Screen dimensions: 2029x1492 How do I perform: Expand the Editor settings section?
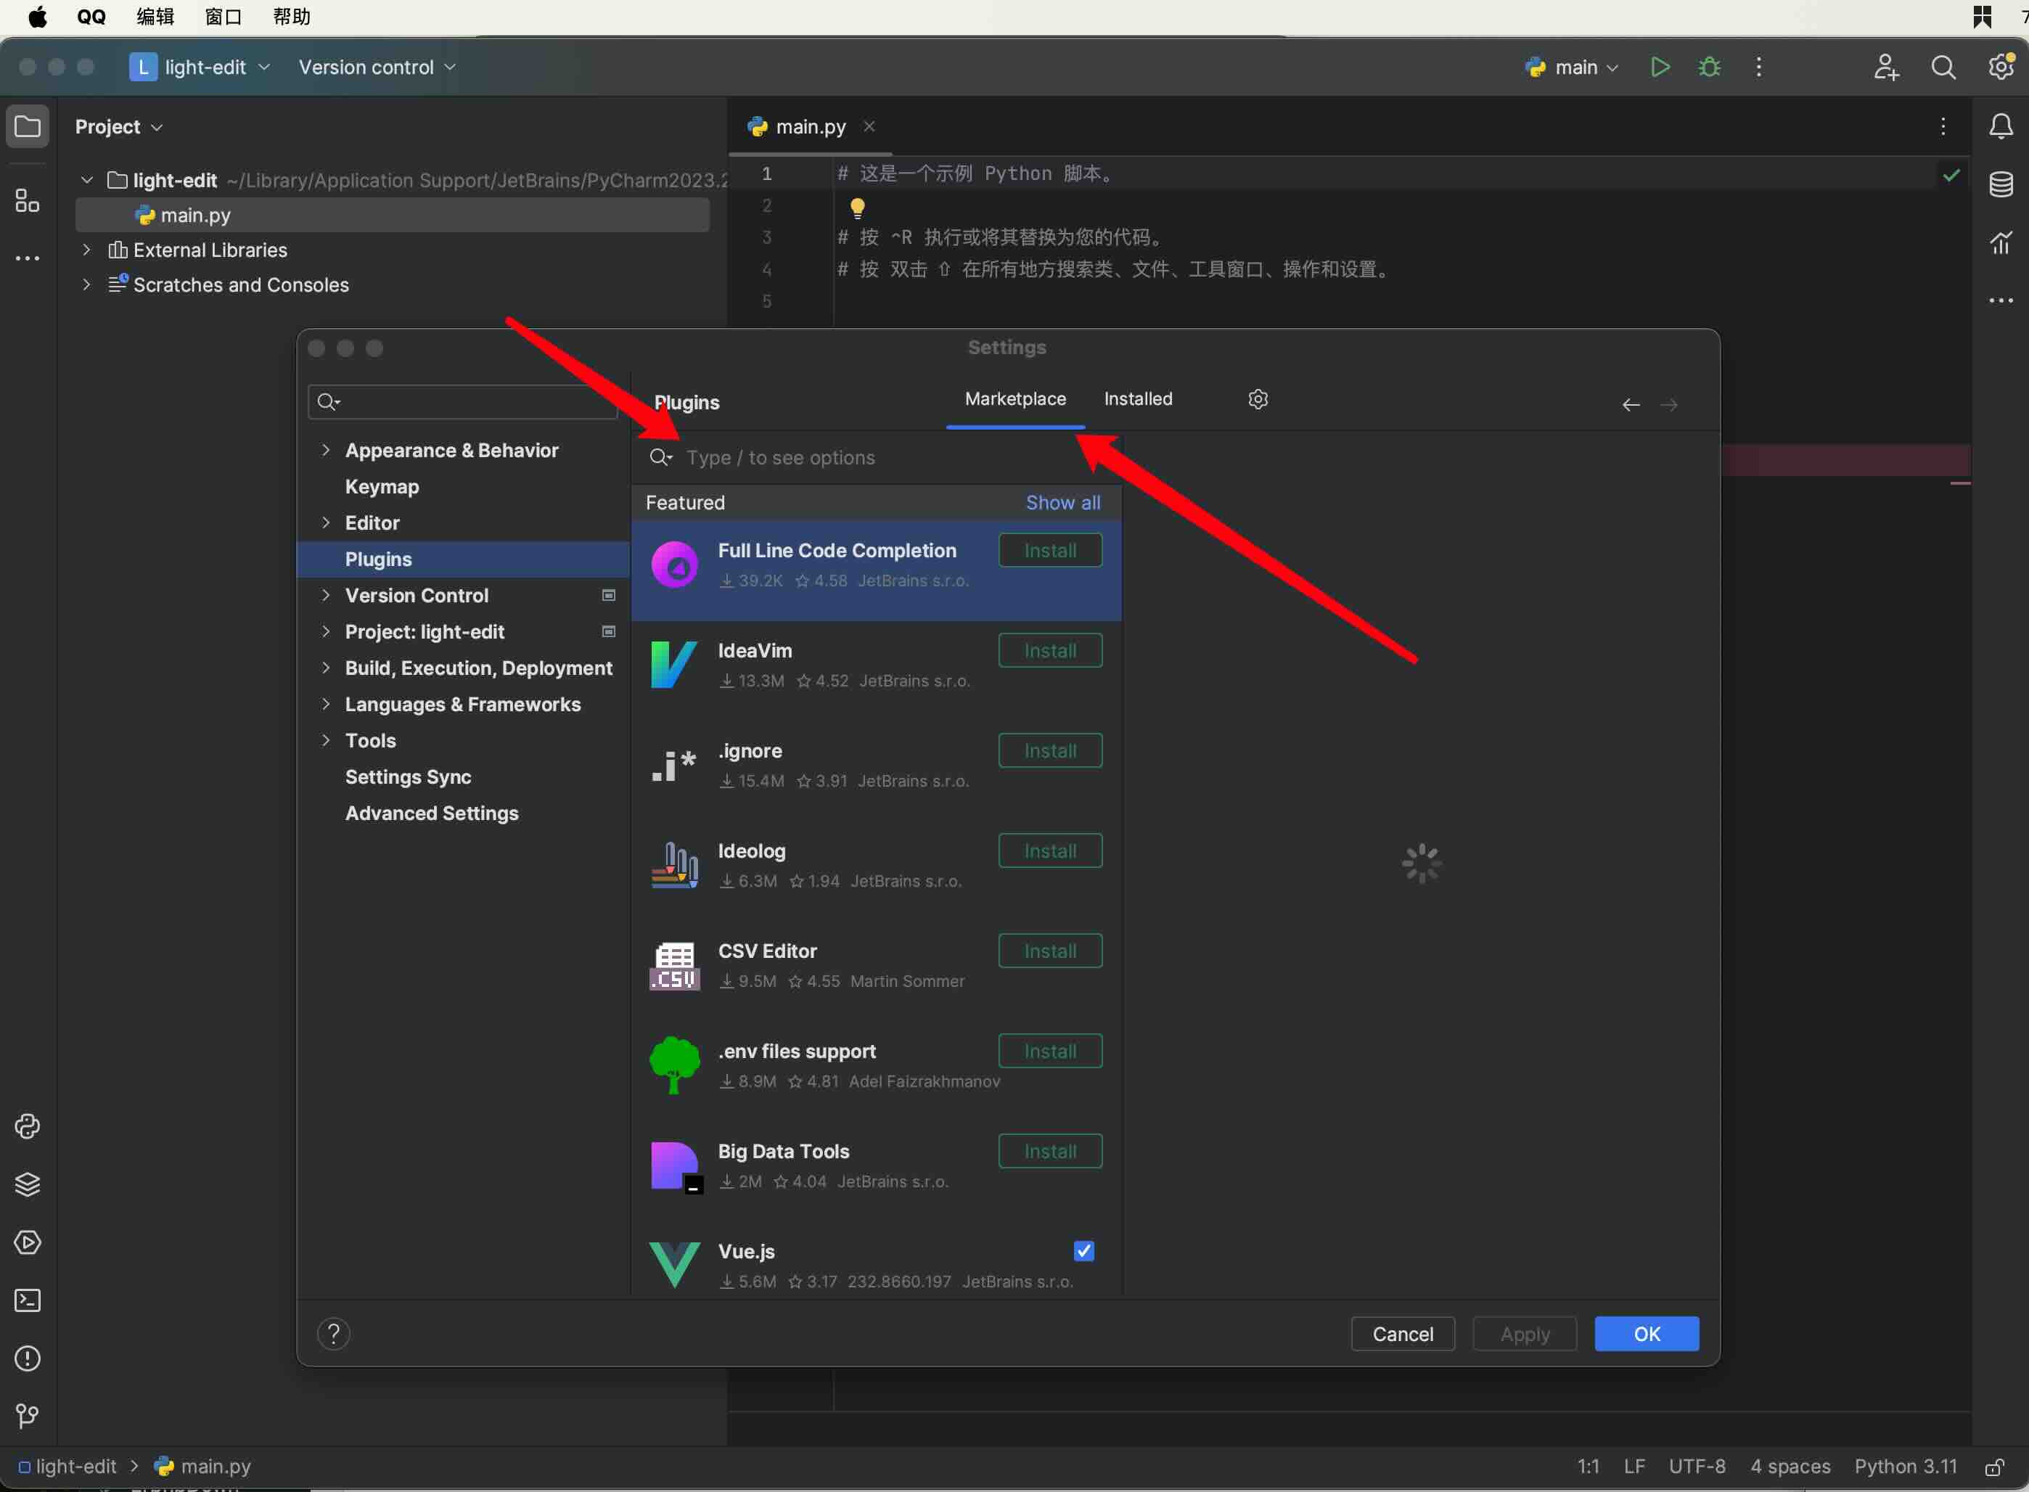(326, 522)
